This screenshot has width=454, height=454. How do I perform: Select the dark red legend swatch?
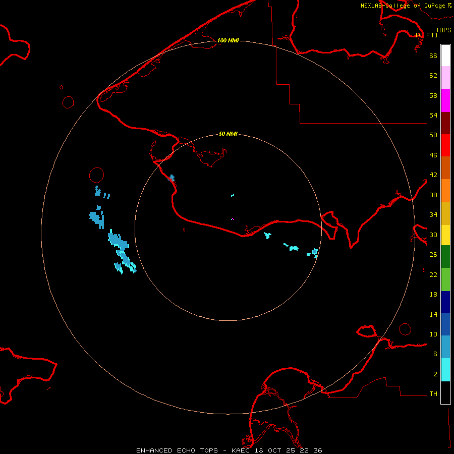pyautogui.click(x=445, y=123)
